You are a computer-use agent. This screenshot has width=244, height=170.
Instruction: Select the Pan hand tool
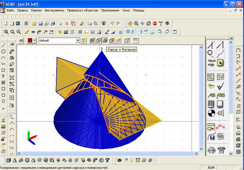click(x=130, y=24)
